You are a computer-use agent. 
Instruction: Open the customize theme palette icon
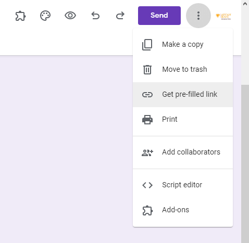(x=45, y=16)
